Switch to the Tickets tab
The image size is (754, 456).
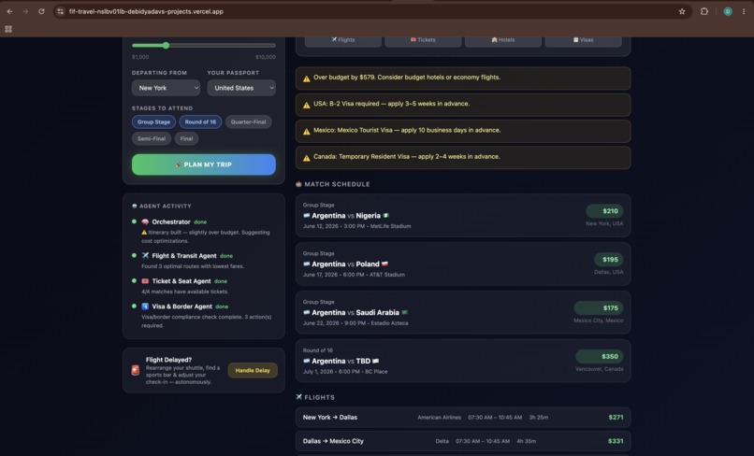pos(423,40)
